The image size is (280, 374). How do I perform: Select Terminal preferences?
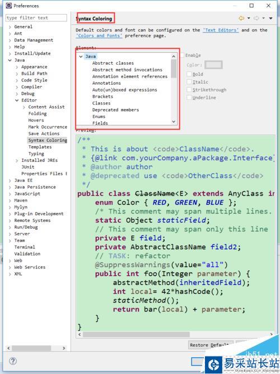pyautogui.click(x=25, y=247)
